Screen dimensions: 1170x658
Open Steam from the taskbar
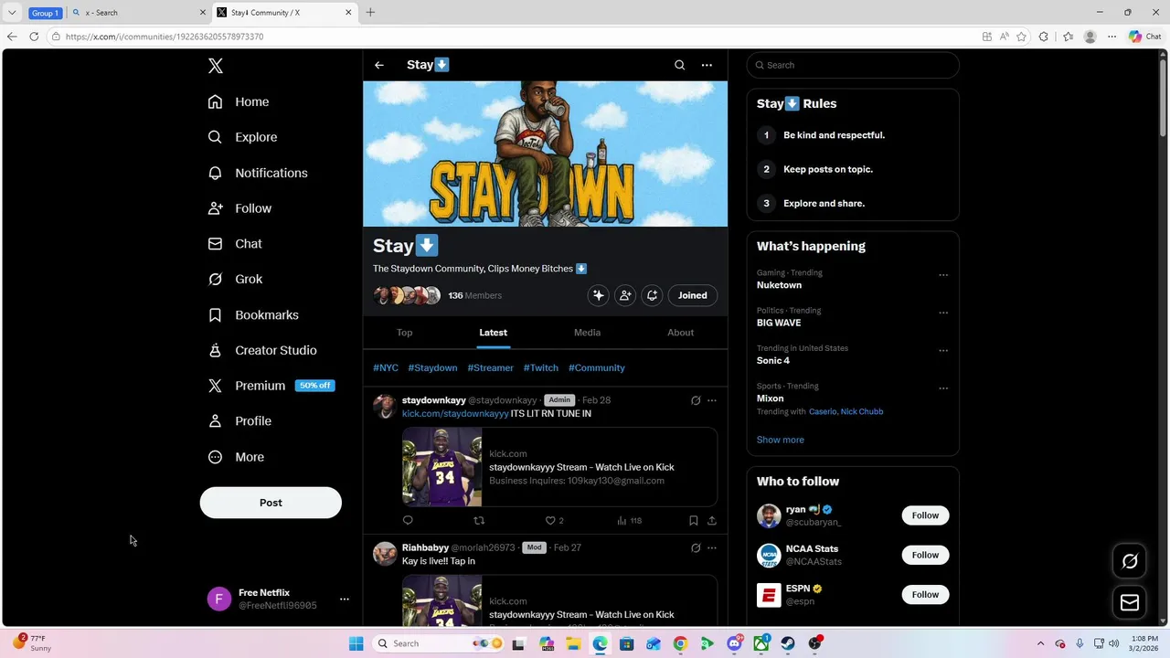point(788,643)
